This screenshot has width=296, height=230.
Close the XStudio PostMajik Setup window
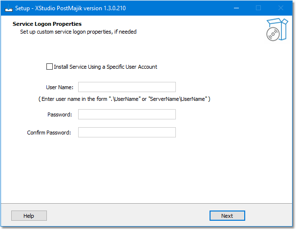click(x=281, y=8)
